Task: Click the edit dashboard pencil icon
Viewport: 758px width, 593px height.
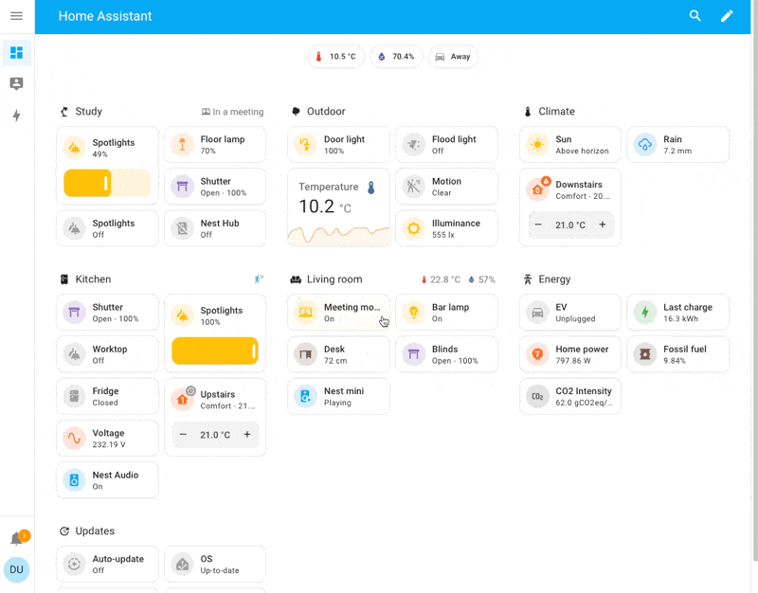Action: pyautogui.click(x=727, y=16)
